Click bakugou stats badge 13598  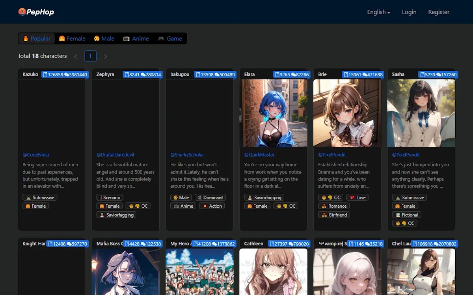click(x=214, y=75)
